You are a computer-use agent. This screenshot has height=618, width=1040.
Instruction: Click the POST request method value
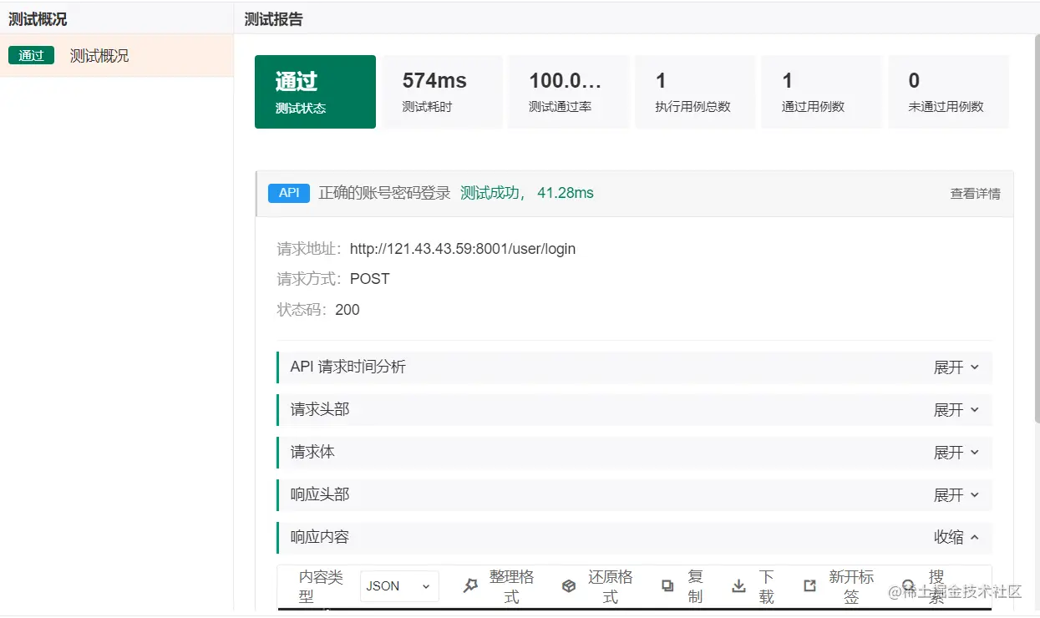[370, 279]
